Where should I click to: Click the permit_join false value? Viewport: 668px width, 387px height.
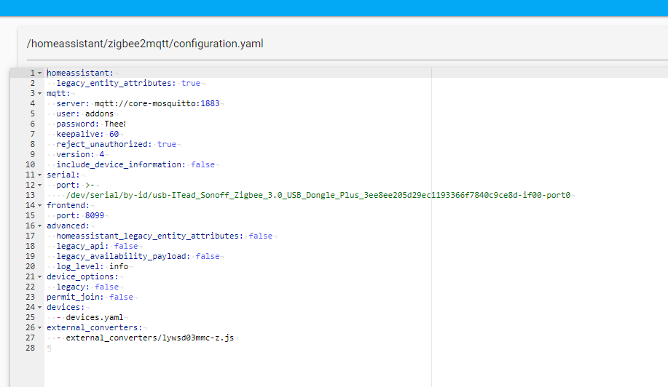tap(121, 298)
